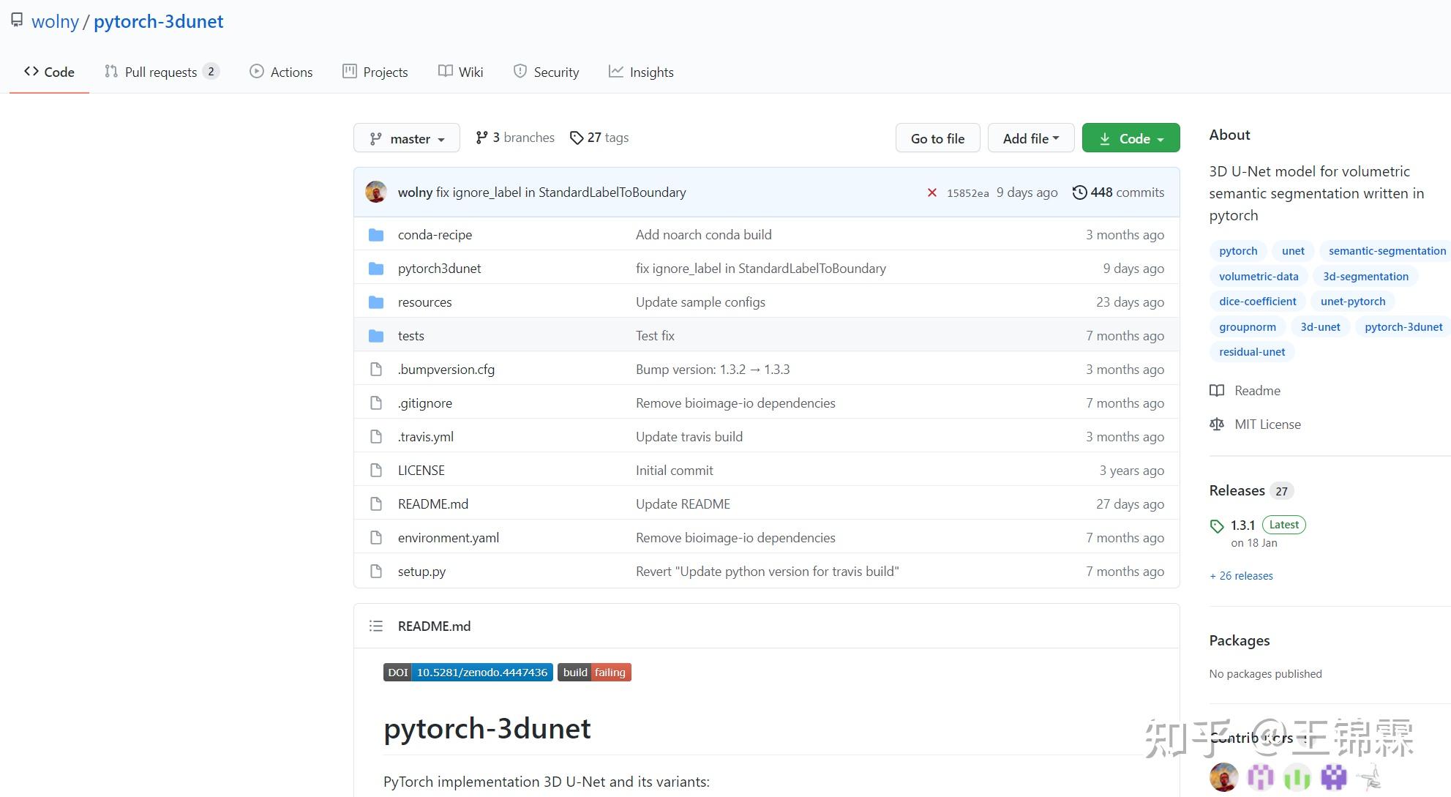Open the commits history clock icon
Screen dimensions: 1451x797
[1079, 192]
